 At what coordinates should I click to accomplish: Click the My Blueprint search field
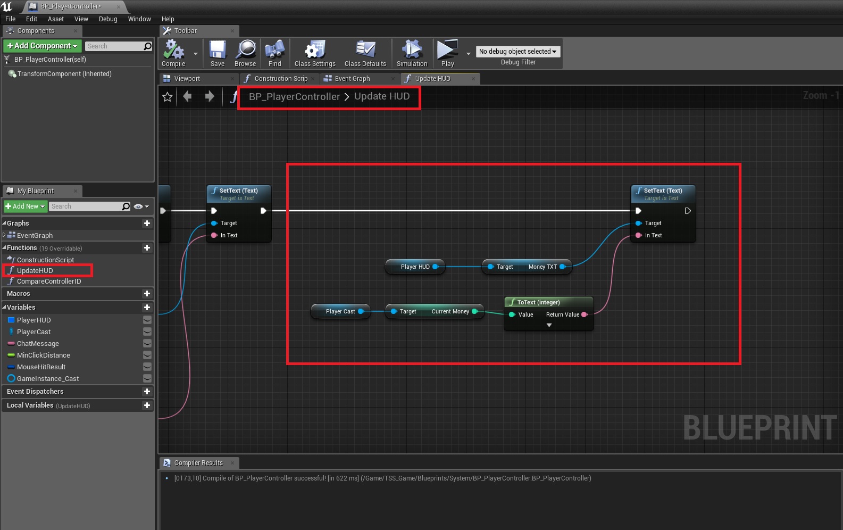coord(85,206)
